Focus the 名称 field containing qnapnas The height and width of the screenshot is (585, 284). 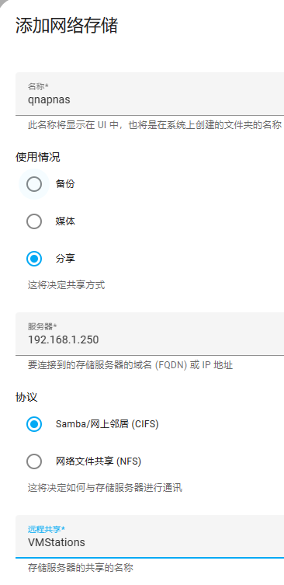pyautogui.click(x=150, y=94)
